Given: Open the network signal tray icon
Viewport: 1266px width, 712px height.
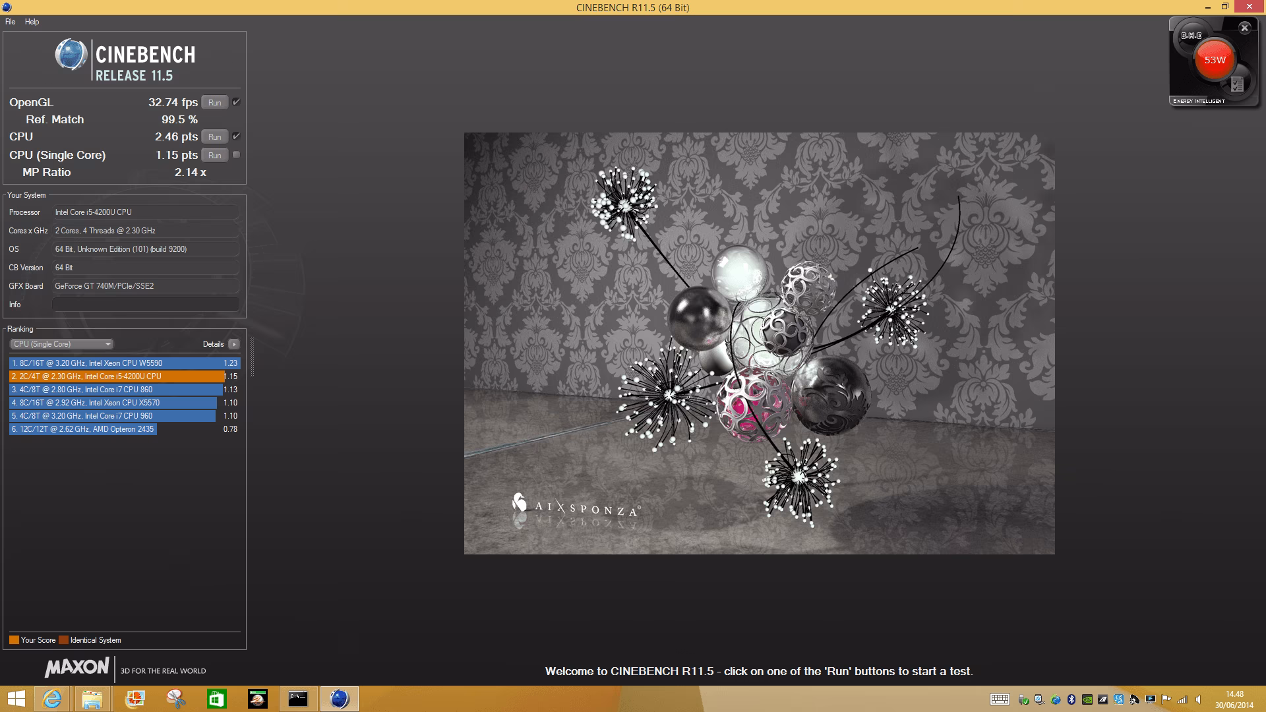Looking at the screenshot, I should [1182, 699].
